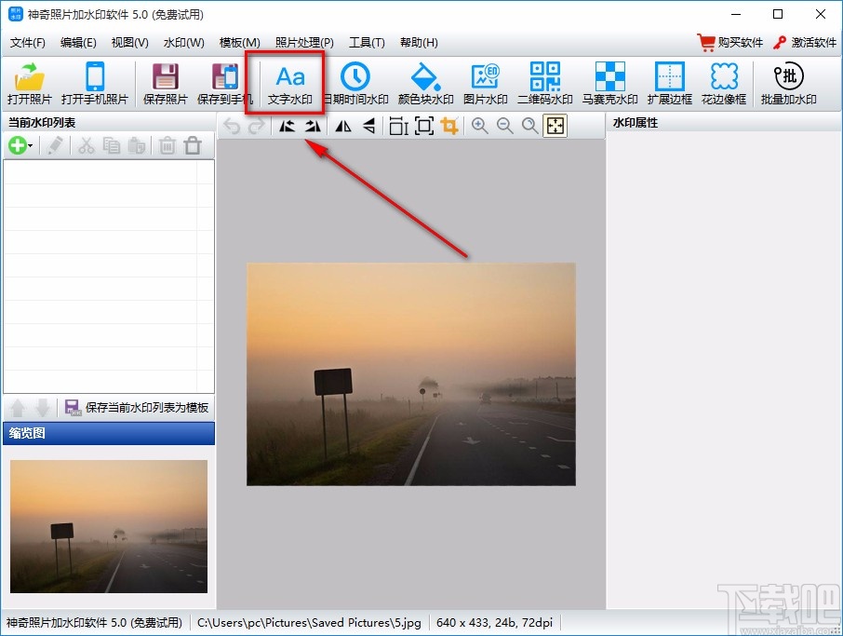Add a text watermark with 文字水印
Viewport: 843px width, 636px height.
pyautogui.click(x=289, y=83)
